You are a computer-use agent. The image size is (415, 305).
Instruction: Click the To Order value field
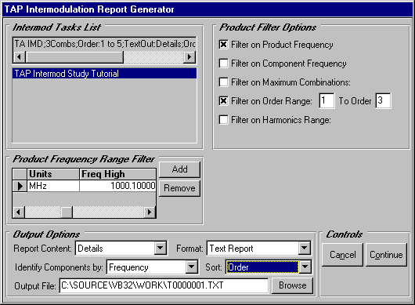tap(383, 100)
